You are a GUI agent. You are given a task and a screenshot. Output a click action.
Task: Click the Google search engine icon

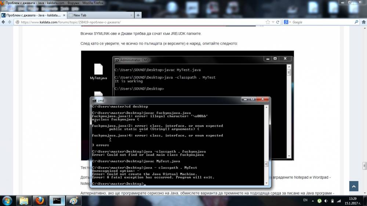point(286,22)
